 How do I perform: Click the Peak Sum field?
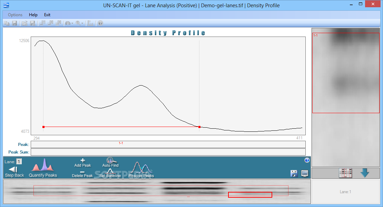coord(168,152)
